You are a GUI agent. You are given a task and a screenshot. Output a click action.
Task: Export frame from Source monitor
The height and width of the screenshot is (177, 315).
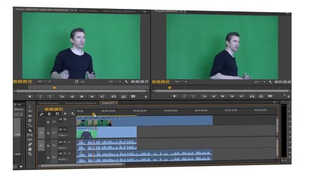tap(133, 96)
